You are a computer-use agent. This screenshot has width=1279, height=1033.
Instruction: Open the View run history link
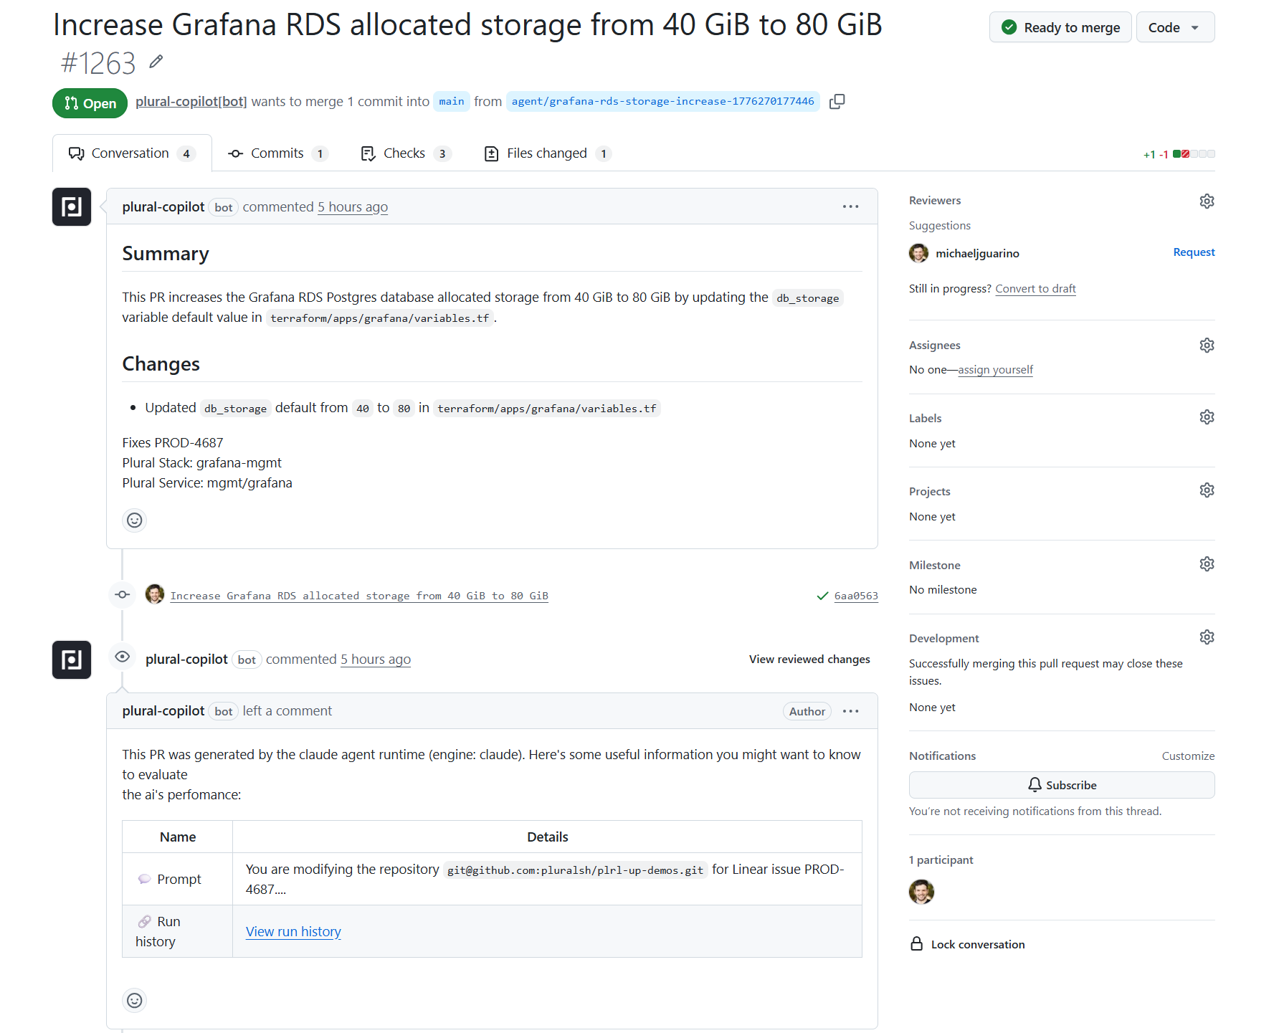(x=293, y=931)
